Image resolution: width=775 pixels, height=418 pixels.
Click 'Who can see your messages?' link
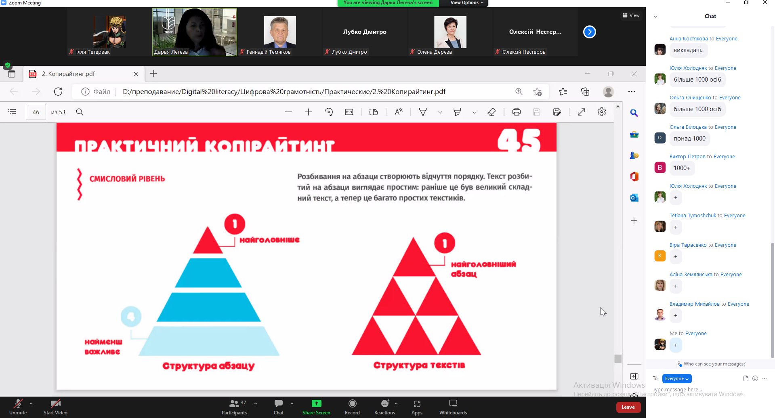click(x=711, y=364)
